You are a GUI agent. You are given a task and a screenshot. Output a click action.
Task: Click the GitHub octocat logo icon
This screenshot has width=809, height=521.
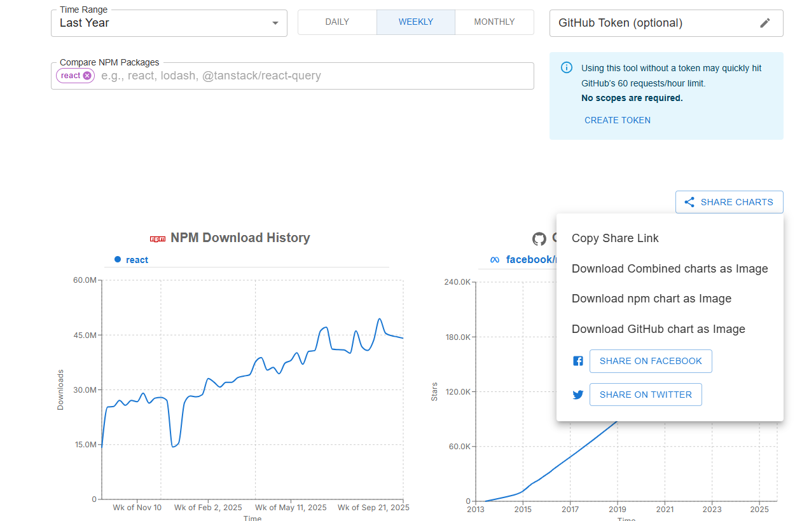point(539,239)
